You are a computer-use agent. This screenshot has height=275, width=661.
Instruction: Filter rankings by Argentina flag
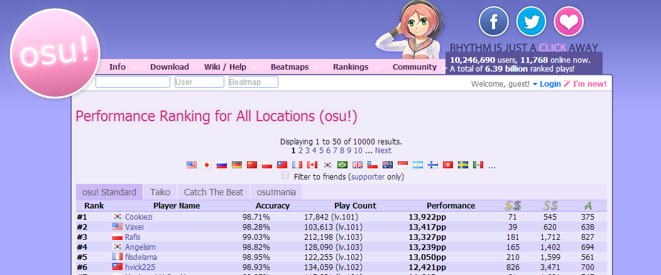click(418, 165)
